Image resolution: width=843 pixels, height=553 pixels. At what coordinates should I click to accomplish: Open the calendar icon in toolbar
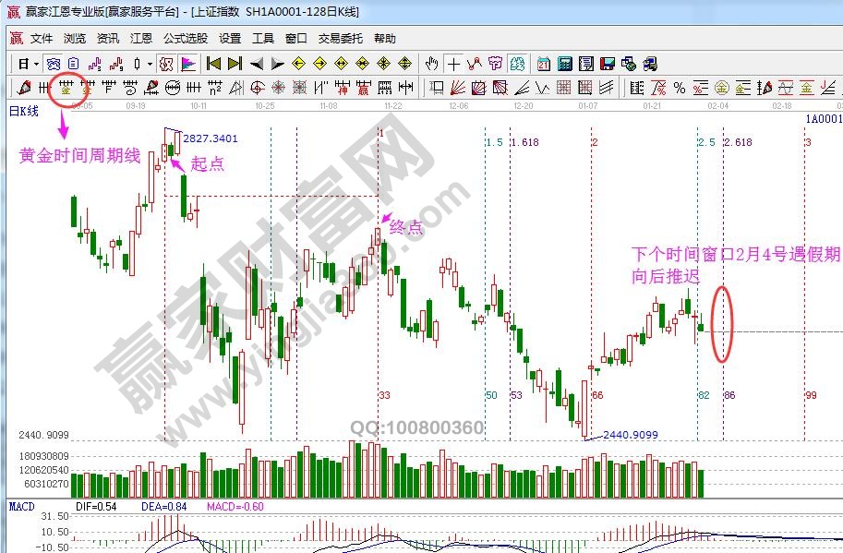coord(544,64)
